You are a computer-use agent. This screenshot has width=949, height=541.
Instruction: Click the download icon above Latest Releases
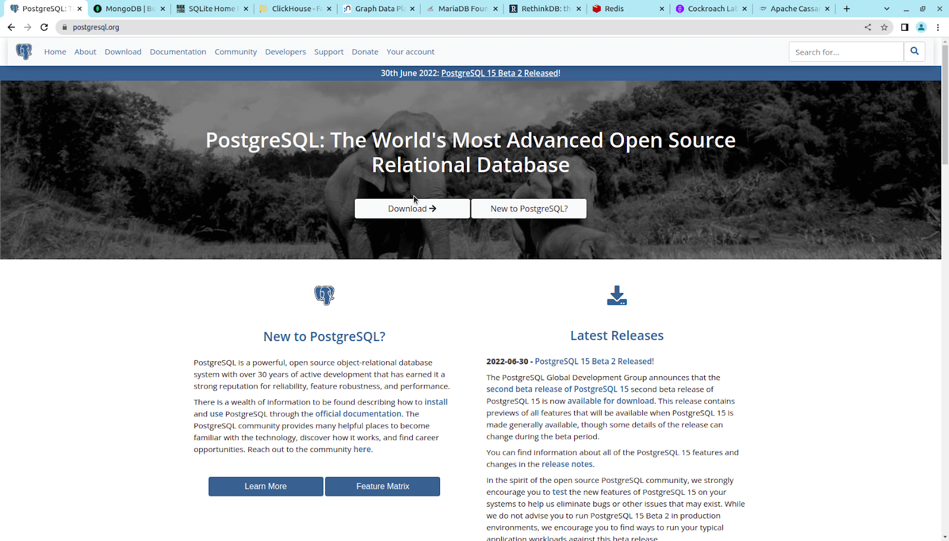coord(617,295)
